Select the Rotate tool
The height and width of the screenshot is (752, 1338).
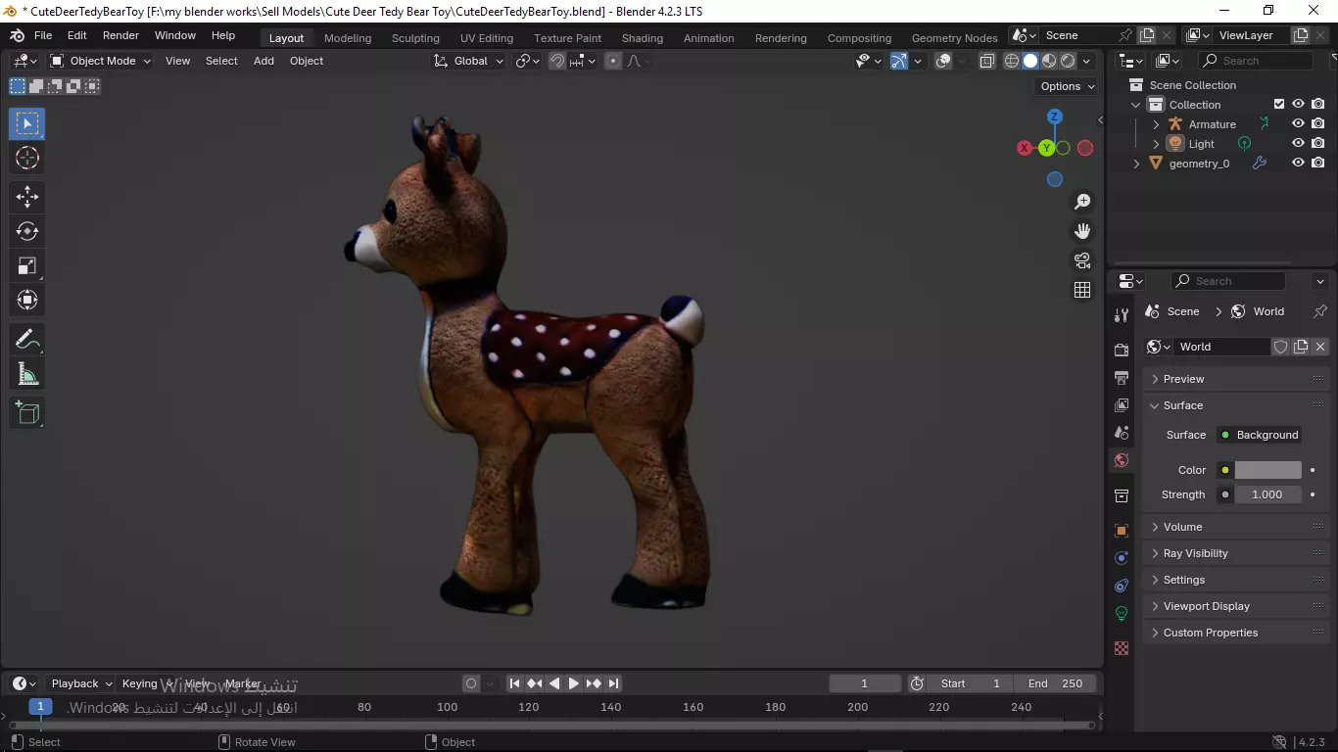27,231
